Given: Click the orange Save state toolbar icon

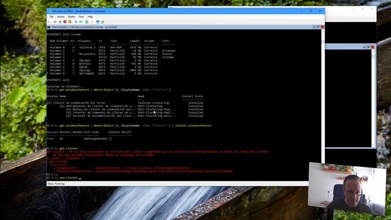Looking at the screenshot, I should 70,22.
